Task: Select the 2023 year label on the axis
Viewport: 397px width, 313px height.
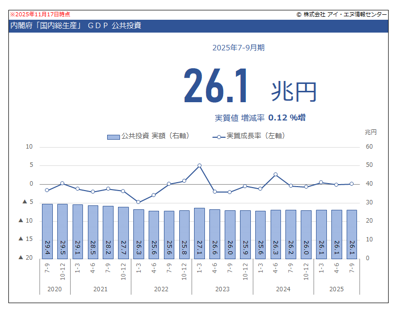Action: pyautogui.click(x=222, y=289)
